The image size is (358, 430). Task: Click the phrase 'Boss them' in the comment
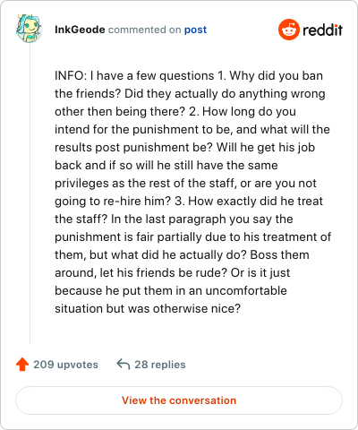point(279,254)
